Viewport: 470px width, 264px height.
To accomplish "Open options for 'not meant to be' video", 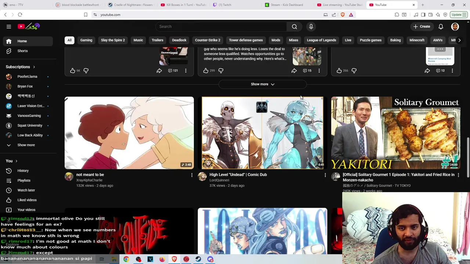I will [192, 175].
